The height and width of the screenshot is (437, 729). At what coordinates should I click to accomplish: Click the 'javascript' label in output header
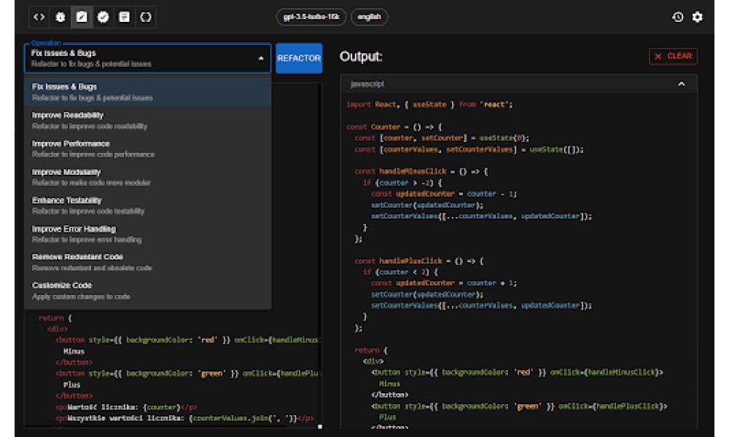[x=367, y=84]
